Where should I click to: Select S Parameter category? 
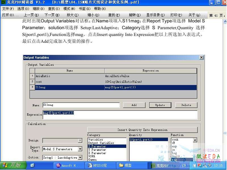(107, 146)
